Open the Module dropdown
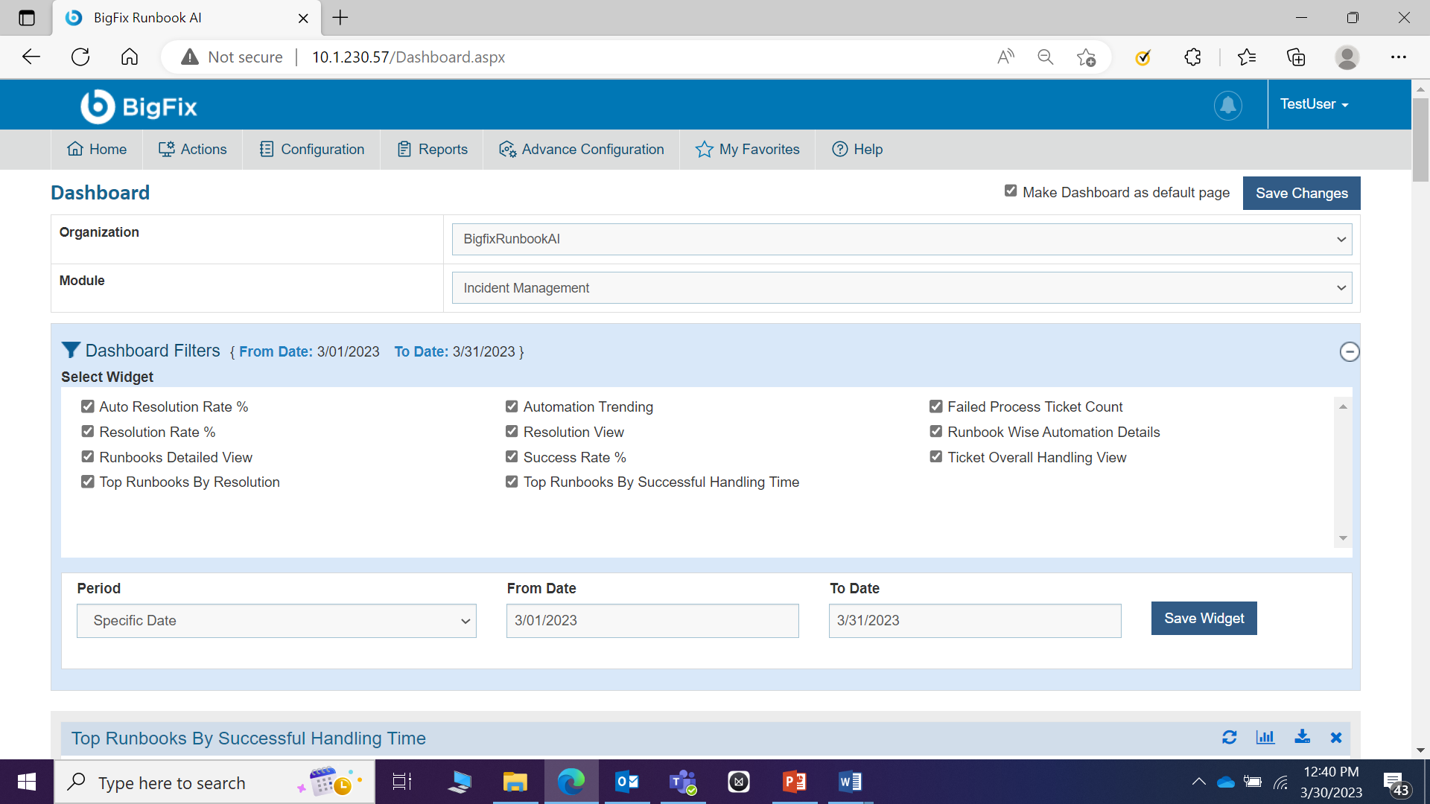The width and height of the screenshot is (1430, 804). click(901, 288)
